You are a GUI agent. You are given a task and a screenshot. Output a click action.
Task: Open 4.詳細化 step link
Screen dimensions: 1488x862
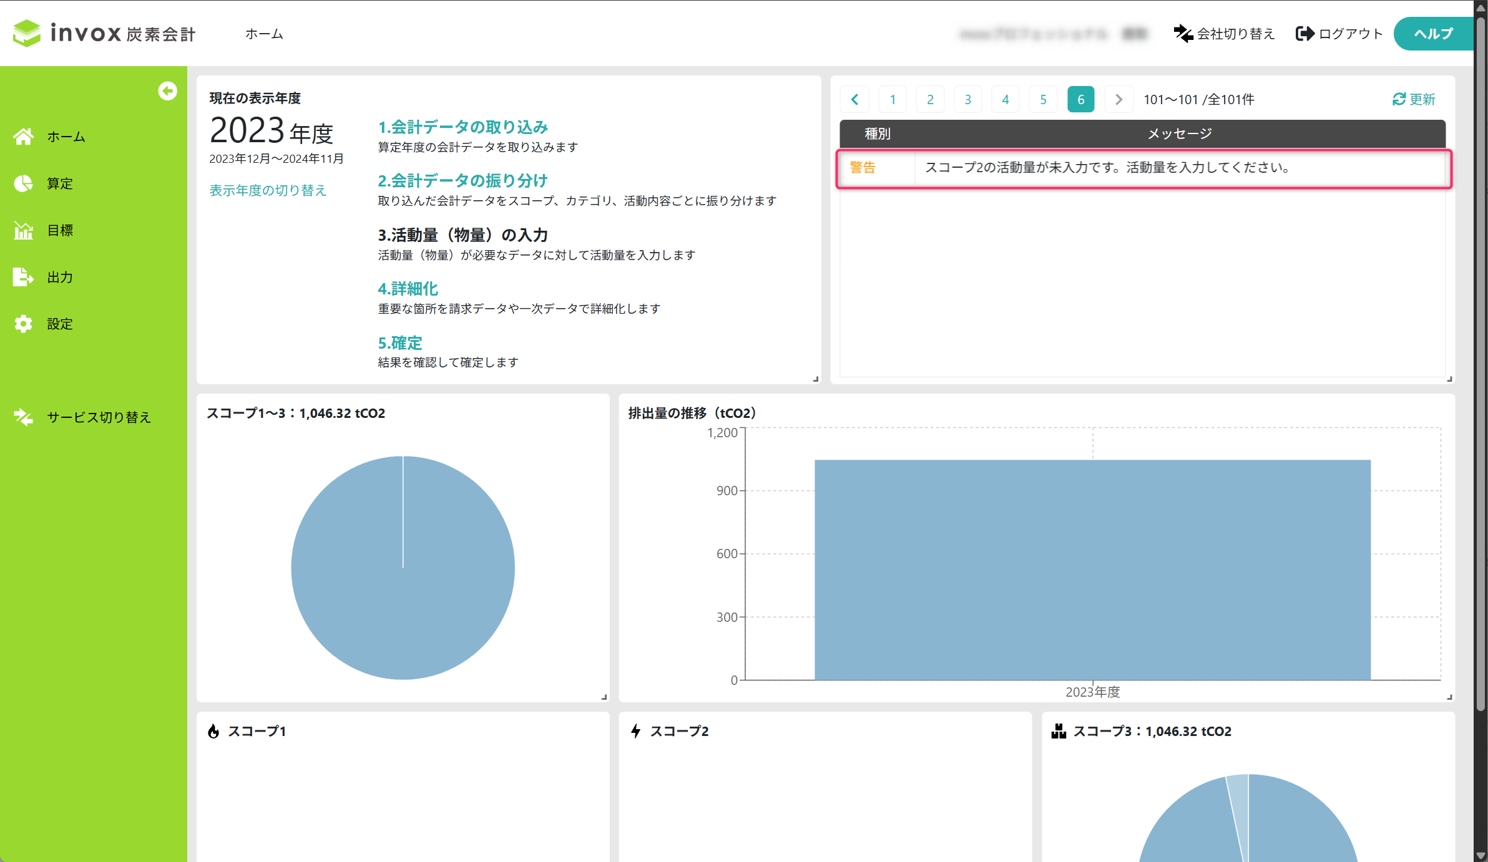408,289
